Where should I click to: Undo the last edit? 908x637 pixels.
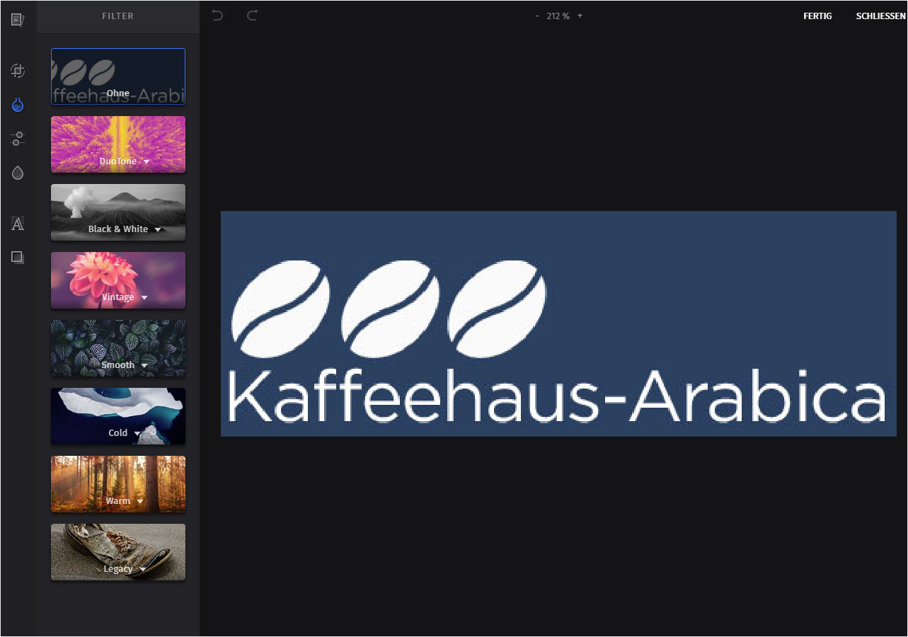pos(217,16)
